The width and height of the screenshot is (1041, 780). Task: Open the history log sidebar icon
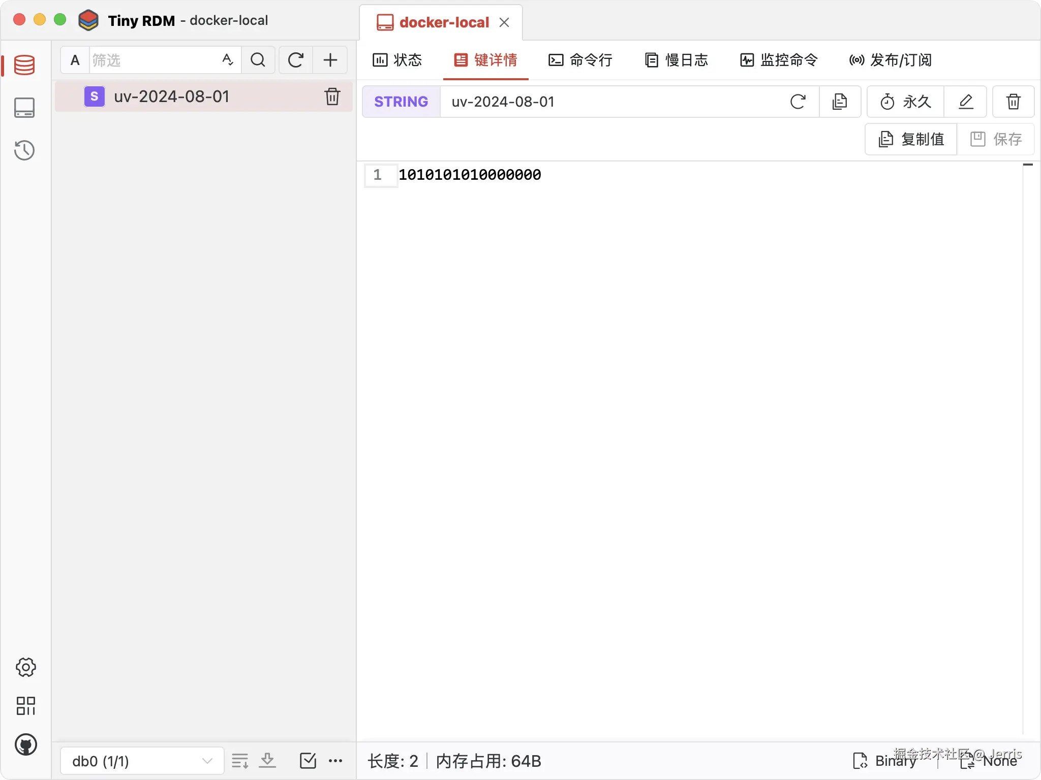click(24, 150)
